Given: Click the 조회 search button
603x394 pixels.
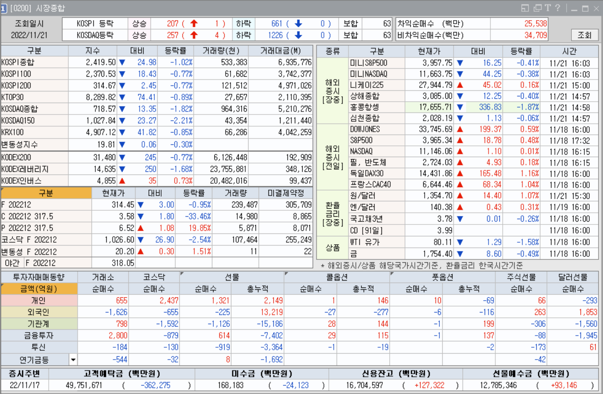Looking at the screenshot, I should [x=584, y=35].
